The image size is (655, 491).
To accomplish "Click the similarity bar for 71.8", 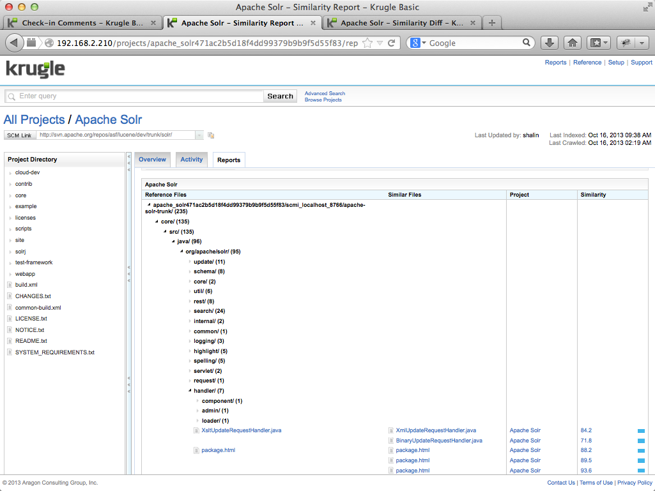I will [x=641, y=441].
